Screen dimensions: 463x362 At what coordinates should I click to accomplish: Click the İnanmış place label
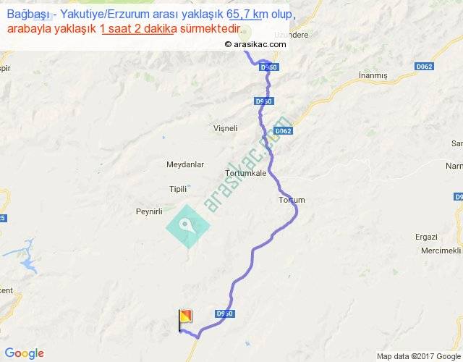[373, 75]
